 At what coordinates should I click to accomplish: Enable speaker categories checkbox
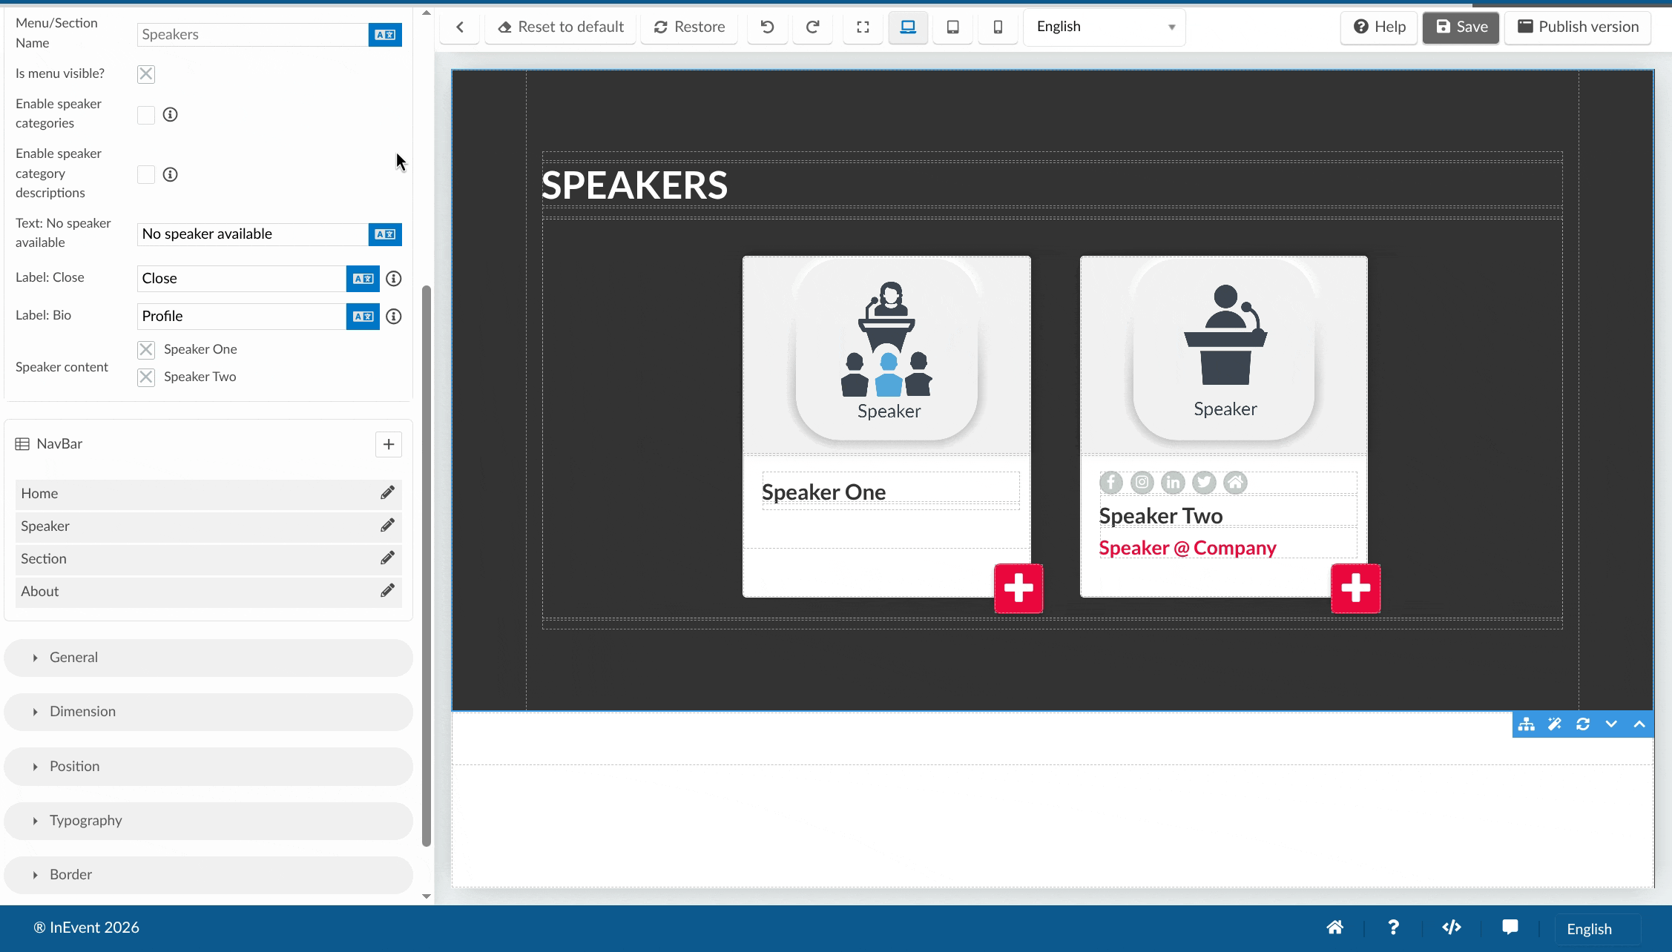tap(146, 115)
